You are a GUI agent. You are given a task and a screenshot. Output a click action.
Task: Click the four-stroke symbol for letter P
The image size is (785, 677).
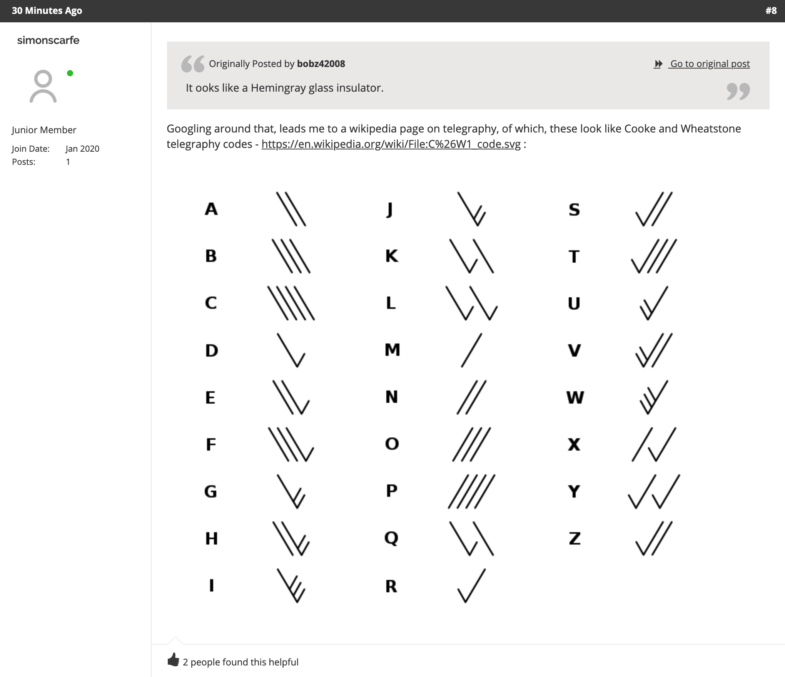(472, 491)
